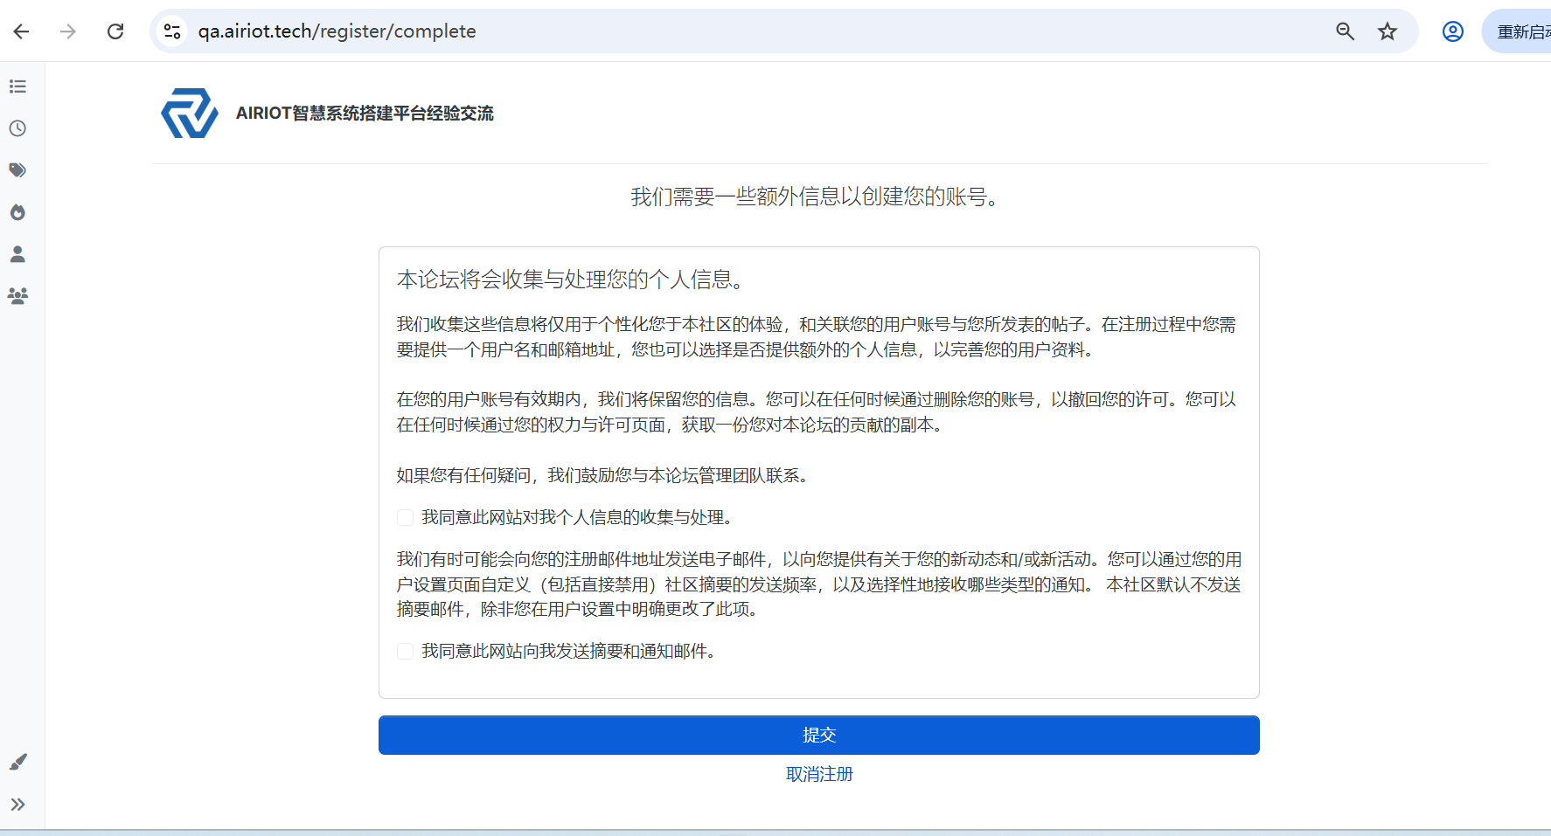This screenshot has height=836, width=1551.
Task: Click the heading 本论坛将会收集与处理您的个人信息。
Action: coord(573,280)
